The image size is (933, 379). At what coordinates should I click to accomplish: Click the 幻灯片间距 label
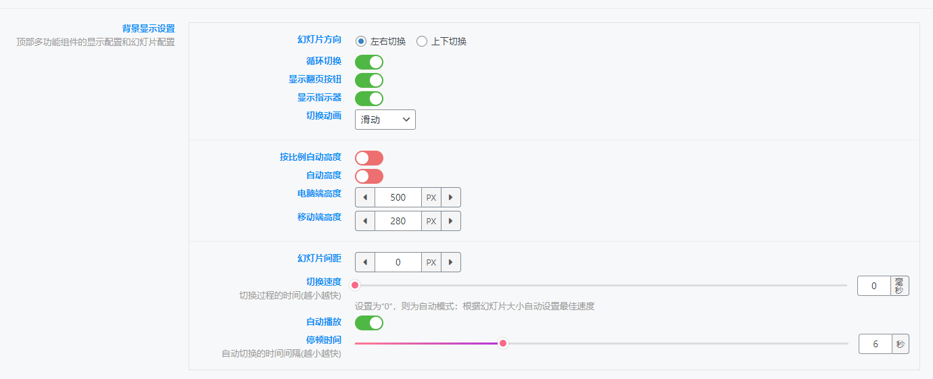(x=319, y=258)
